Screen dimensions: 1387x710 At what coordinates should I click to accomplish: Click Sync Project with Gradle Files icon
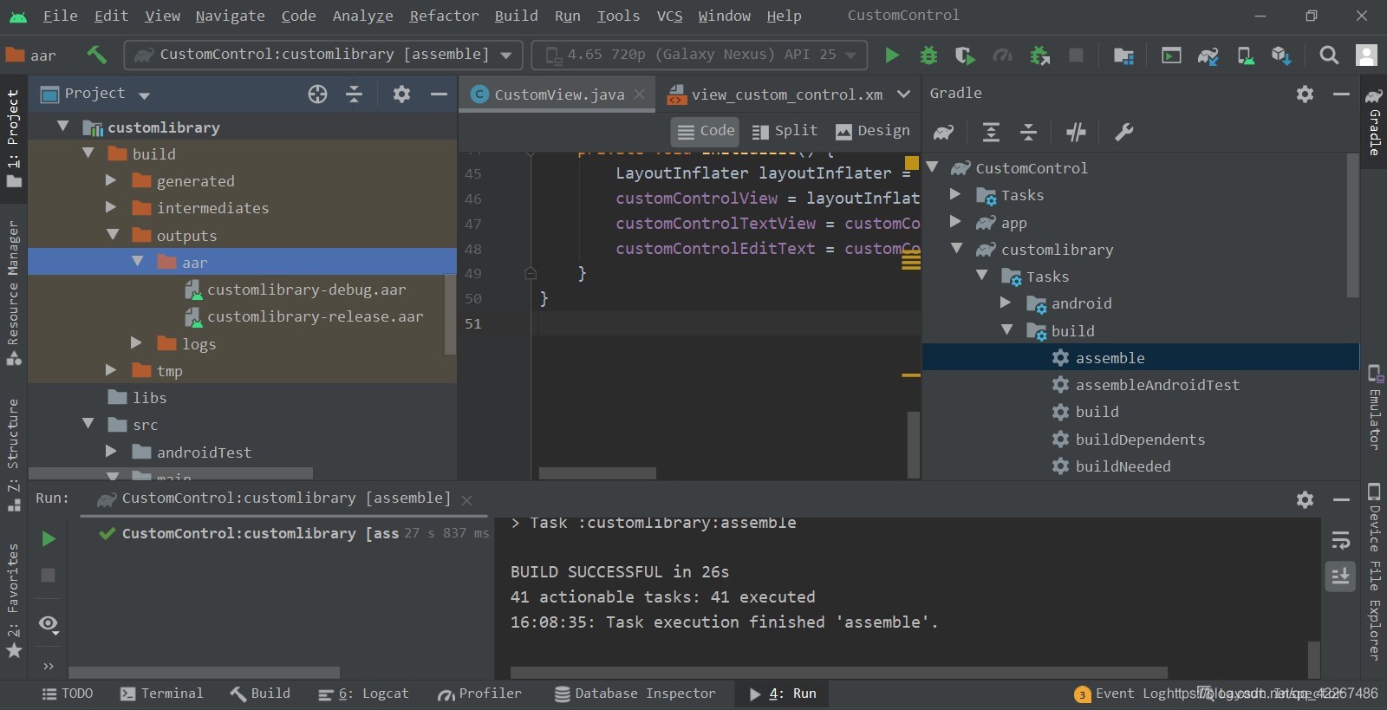point(1208,55)
